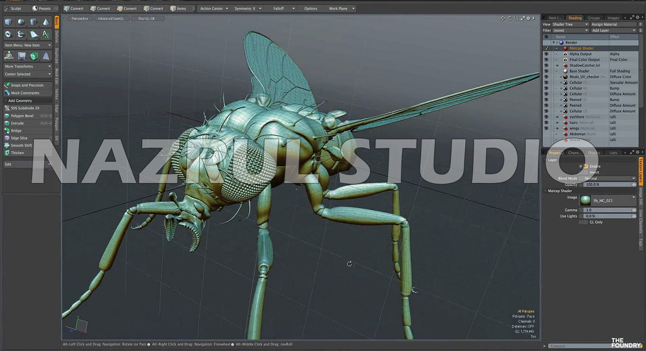Expand the ShadowCatcher.lxl tree item
The image size is (646, 351).
557,65
